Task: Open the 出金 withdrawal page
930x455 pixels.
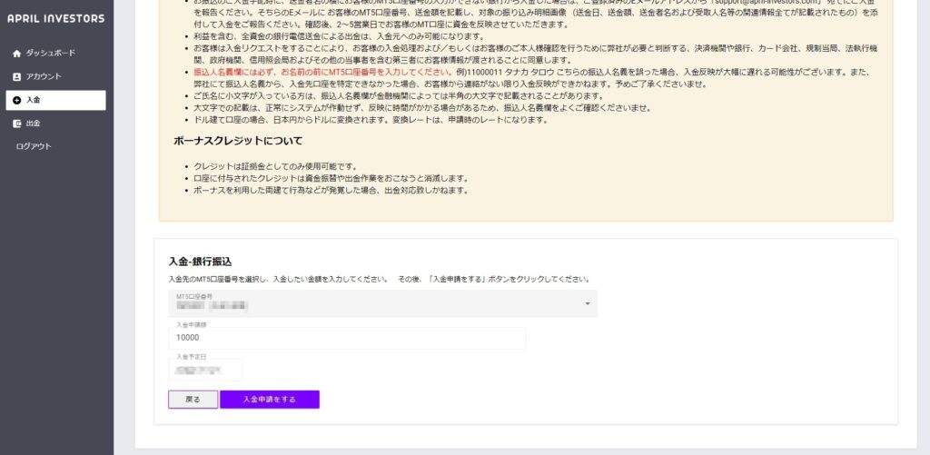Action: 34,124
